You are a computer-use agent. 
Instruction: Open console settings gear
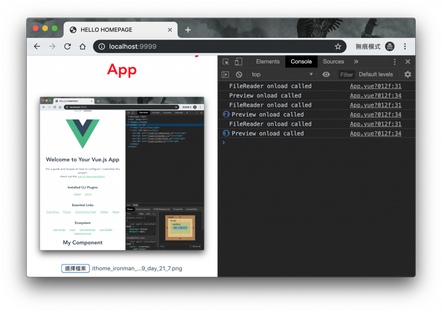[407, 74]
